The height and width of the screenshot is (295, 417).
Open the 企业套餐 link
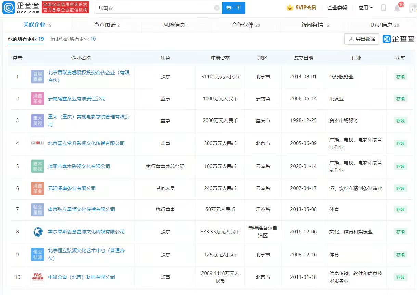(x=337, y=8)
